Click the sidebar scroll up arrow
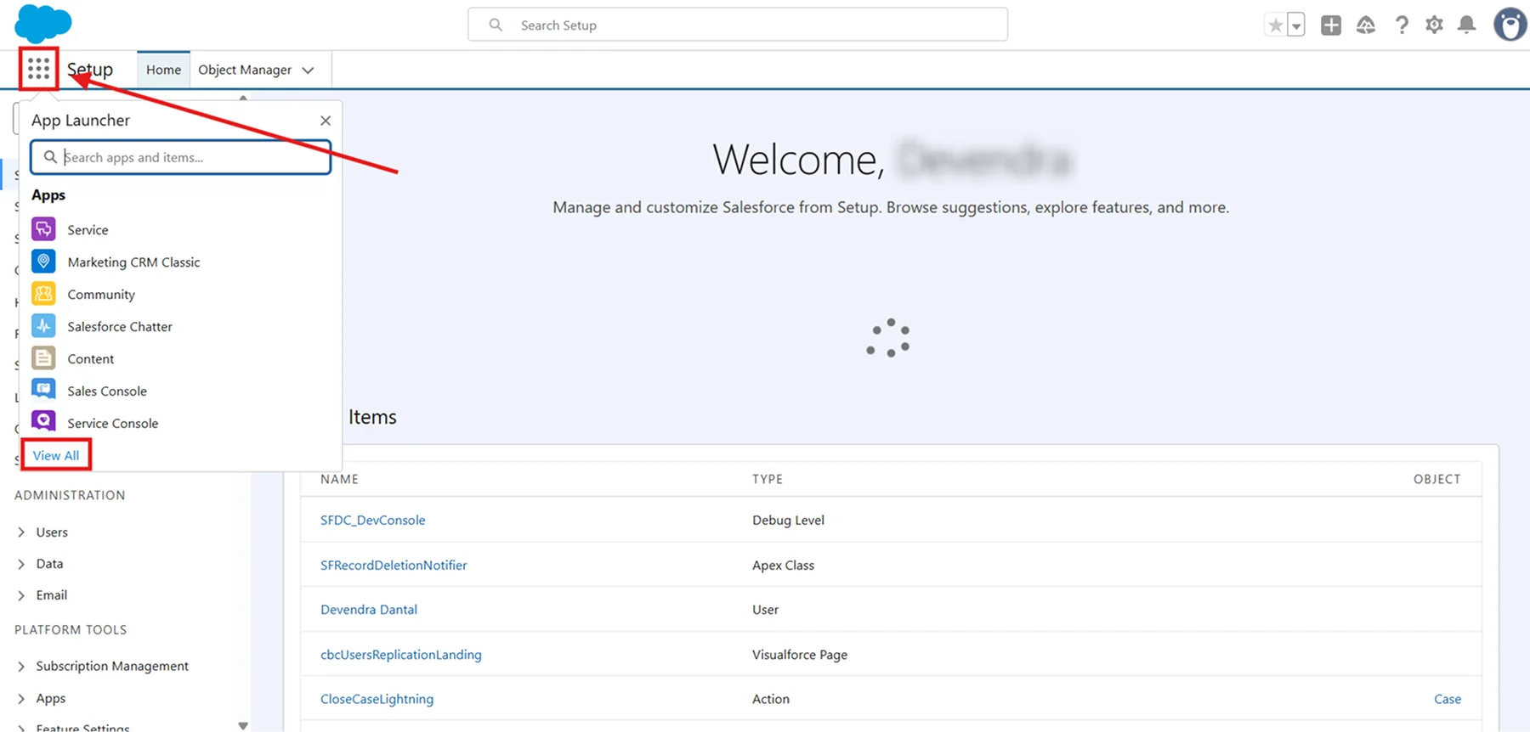Screen dimensions: 1530x732 [243, 98]
